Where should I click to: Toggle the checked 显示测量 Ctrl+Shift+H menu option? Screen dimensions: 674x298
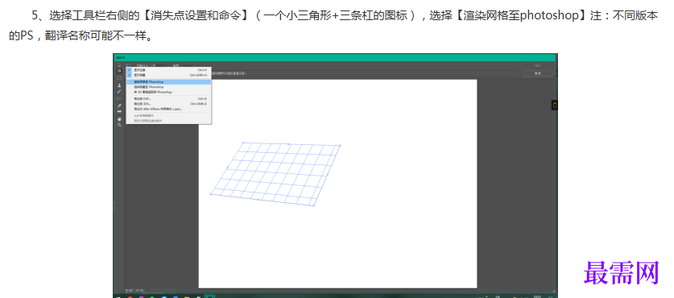pyautogui.click(x=169, y=75)
